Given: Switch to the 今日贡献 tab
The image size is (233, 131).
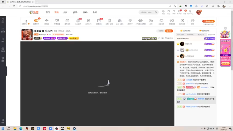Looking at the screenshot, I should pyautogui.click(x=180, y=34).
